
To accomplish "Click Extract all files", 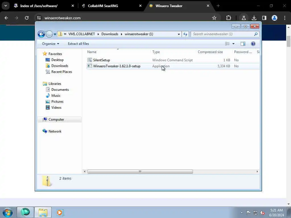I will [78, 43].
